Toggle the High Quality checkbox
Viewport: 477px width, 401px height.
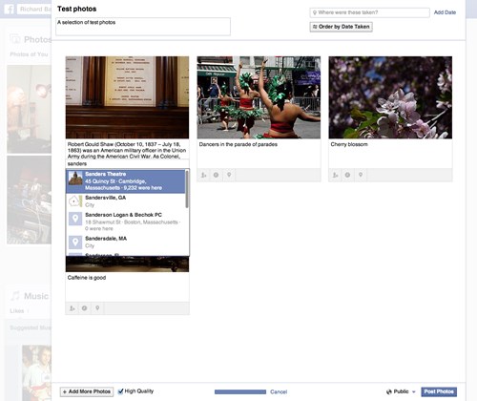tap(120, 391)
